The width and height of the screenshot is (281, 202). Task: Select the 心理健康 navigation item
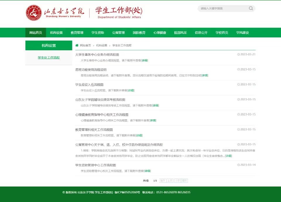[x=160, y=33]
